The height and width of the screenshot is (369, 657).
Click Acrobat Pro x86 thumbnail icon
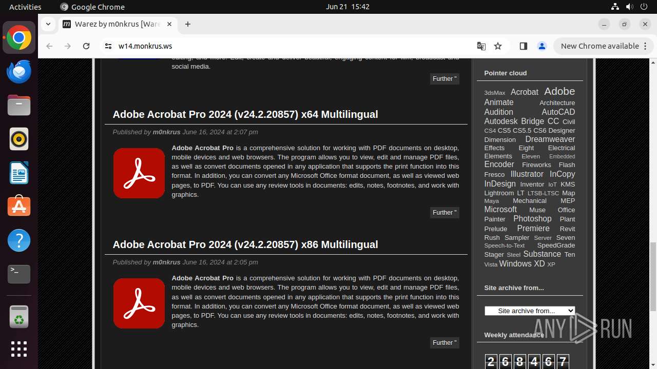coord(139,303)
